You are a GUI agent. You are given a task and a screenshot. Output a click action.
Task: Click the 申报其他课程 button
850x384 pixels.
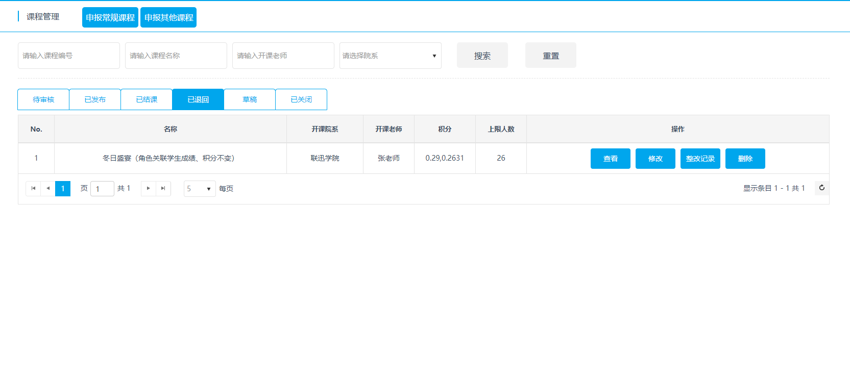(x=168, y=17)
